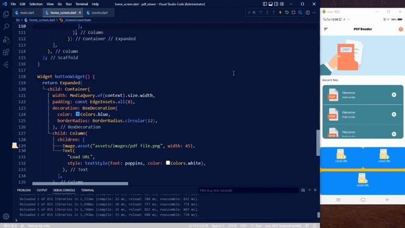Maximize the bottom panel with the chevron
Viewport: 405px width, 228px height.
(x=309, y=190)
